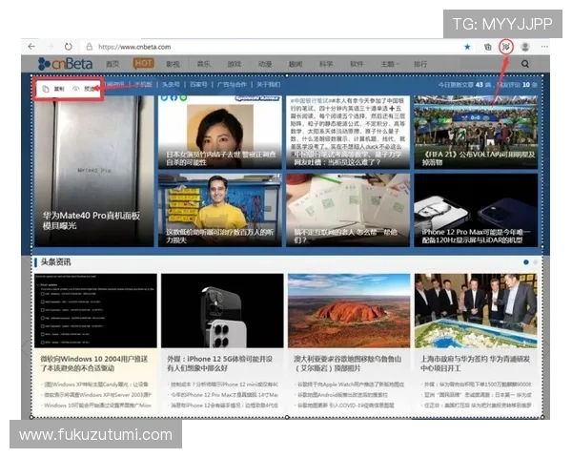Click the 预览 preview button in capture toolbar
572x458 pixels.
(x=85, y=89)
